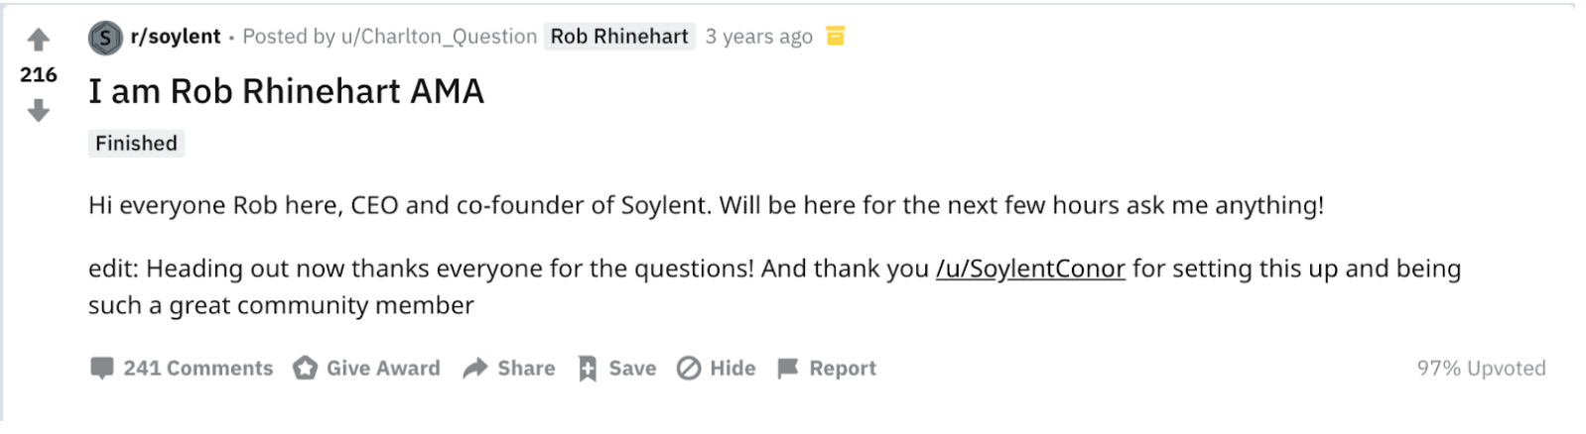
Task: Click the yellow archived post icon
Action: pyautogui.click(x=836, y=37)
